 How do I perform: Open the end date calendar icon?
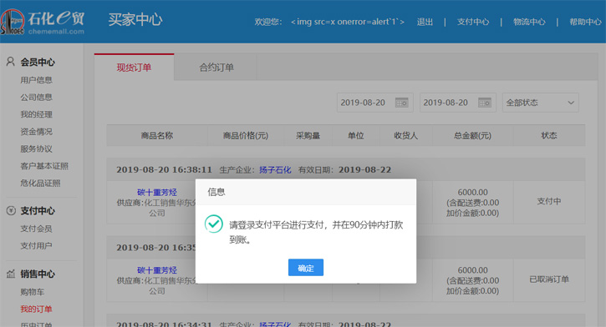pos(485,103)
